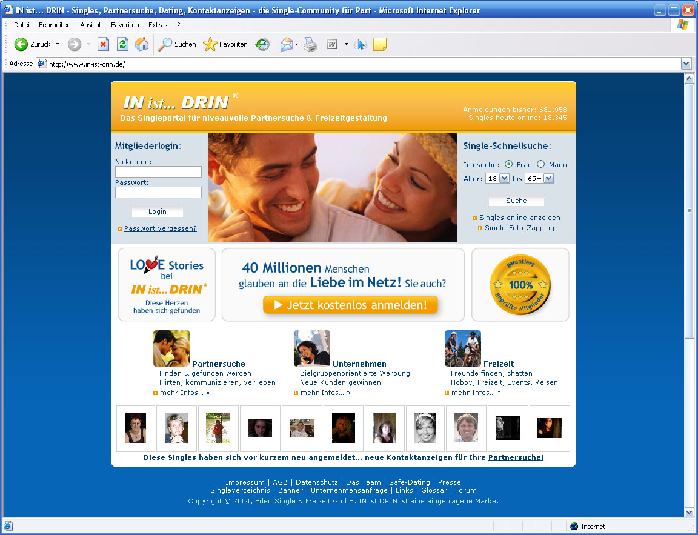
Task: Click Jetzt kostenlos anmelden button
Action: coord(350,305)
